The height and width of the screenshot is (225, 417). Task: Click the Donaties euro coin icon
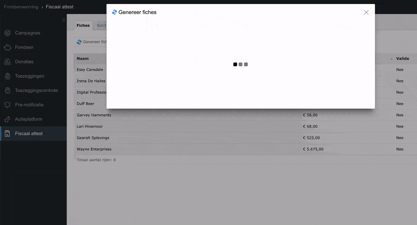point(7,62)
